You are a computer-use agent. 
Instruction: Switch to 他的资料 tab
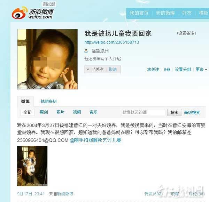[48, 102]
